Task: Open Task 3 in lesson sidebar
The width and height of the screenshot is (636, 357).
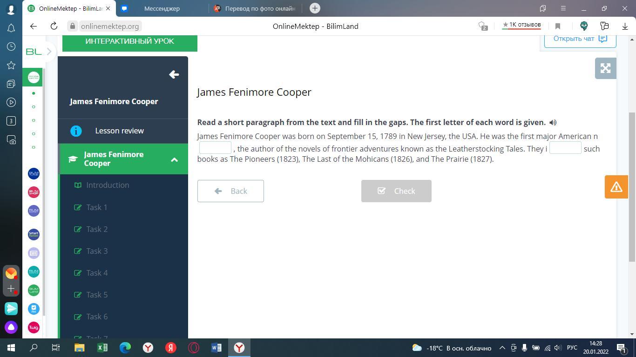Action: point(97,251)
